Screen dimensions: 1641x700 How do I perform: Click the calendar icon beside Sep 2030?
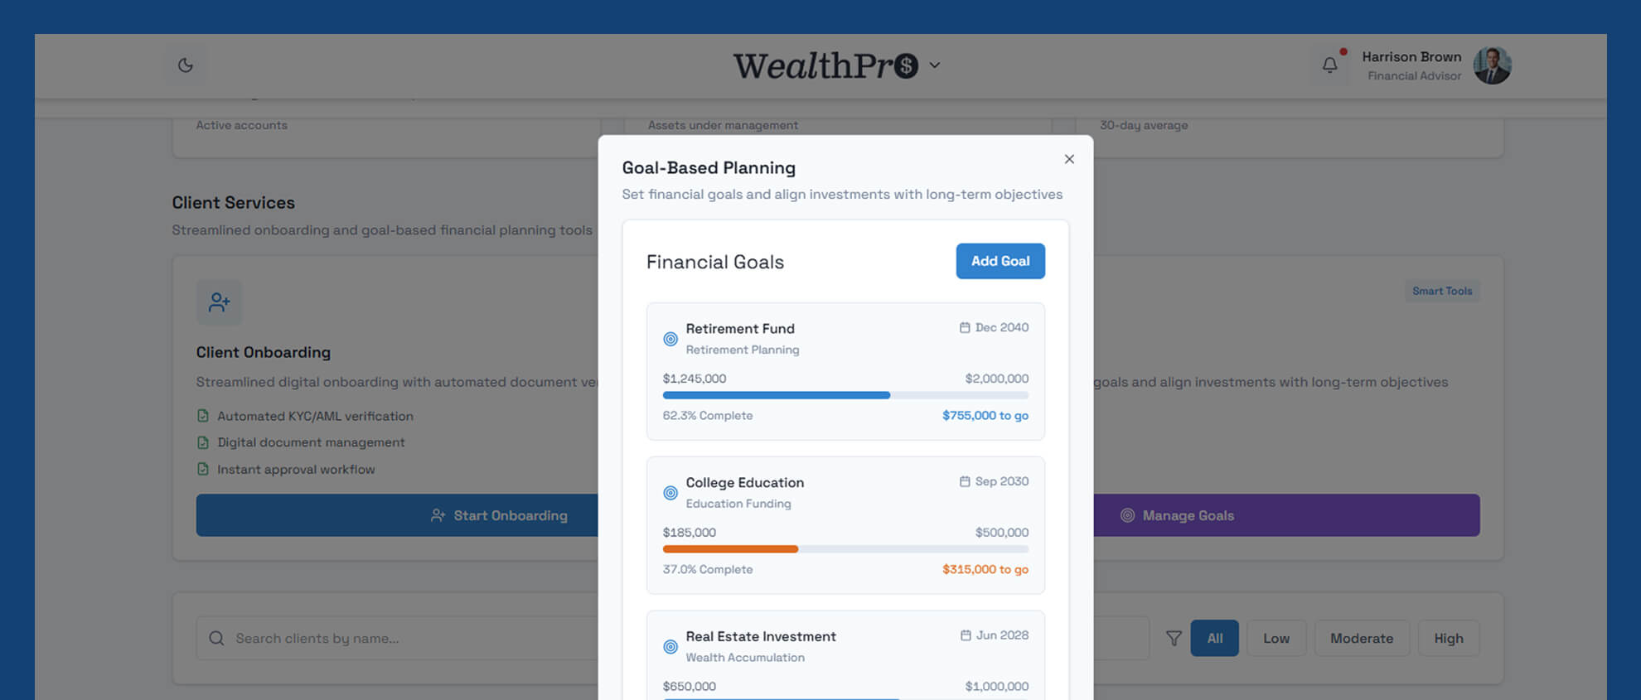965,482
